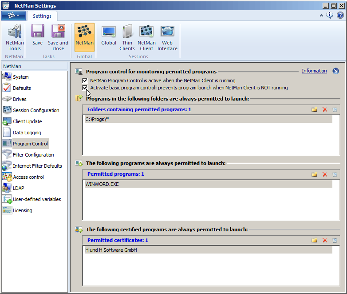Collapse the ribbon with the up arrow
This screenshot has height=294, width=347.
point(321,16)
